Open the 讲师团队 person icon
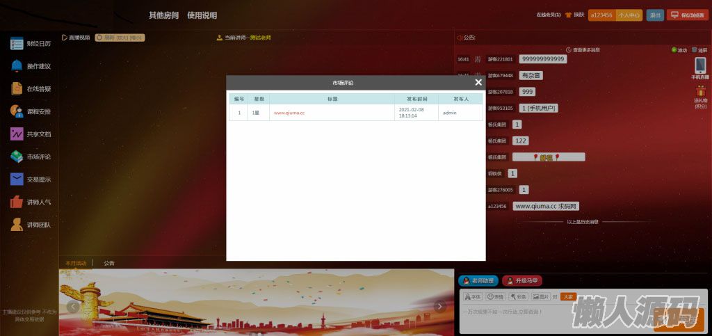 (x=17, y=225)
